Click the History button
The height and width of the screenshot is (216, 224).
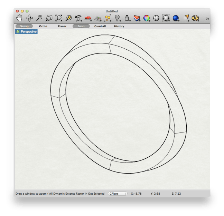pos(119,26)
